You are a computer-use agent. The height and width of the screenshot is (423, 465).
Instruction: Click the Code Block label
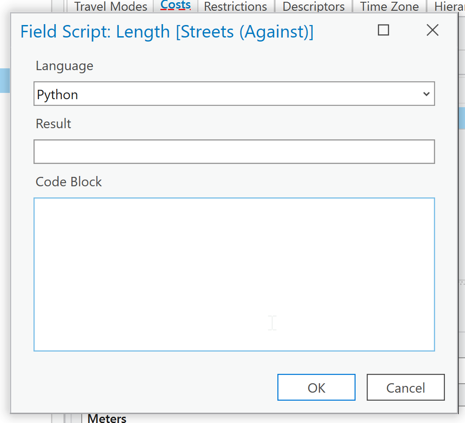(69, 182)
